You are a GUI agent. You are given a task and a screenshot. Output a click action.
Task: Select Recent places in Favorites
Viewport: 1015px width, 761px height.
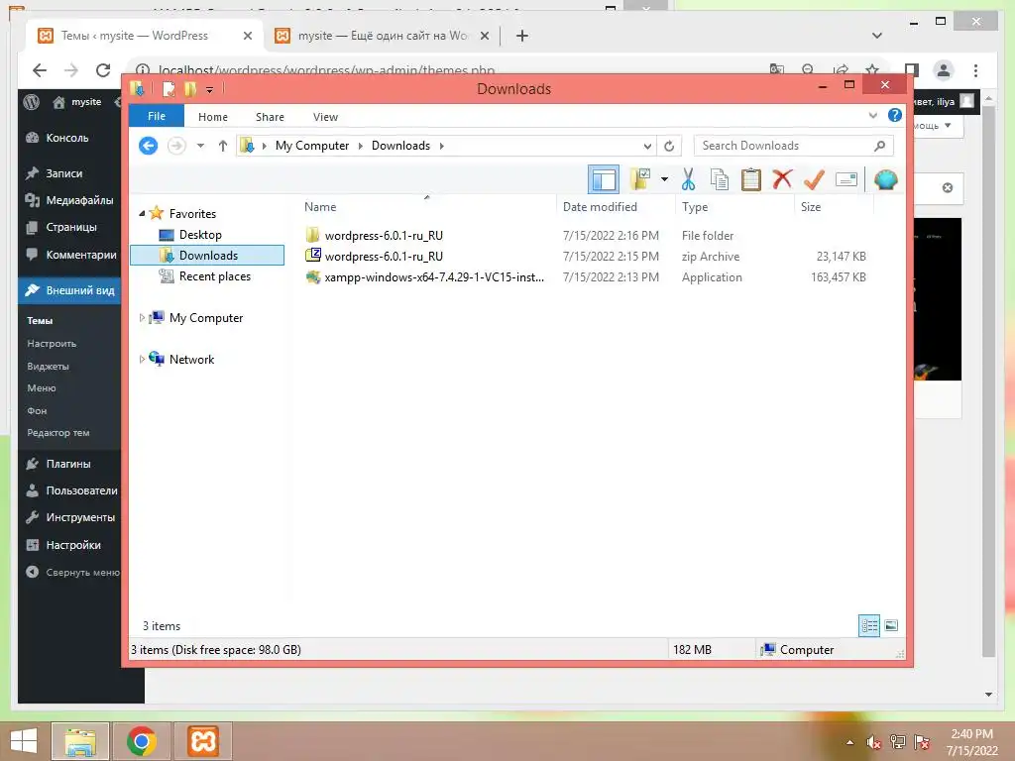pos(214,276)
